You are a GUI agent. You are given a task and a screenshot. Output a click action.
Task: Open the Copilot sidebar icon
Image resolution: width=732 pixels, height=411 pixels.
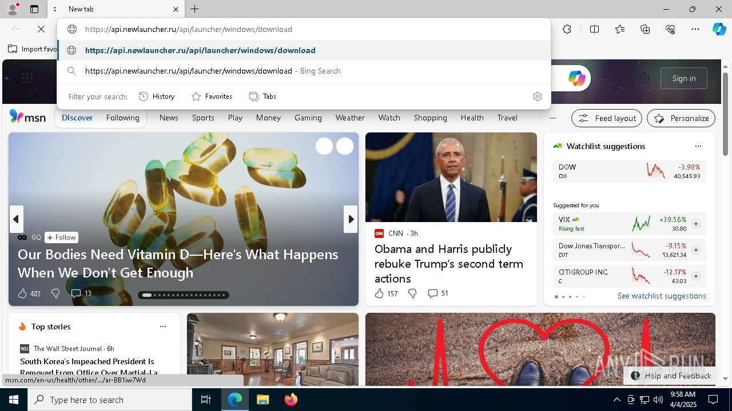pos(719,29)
